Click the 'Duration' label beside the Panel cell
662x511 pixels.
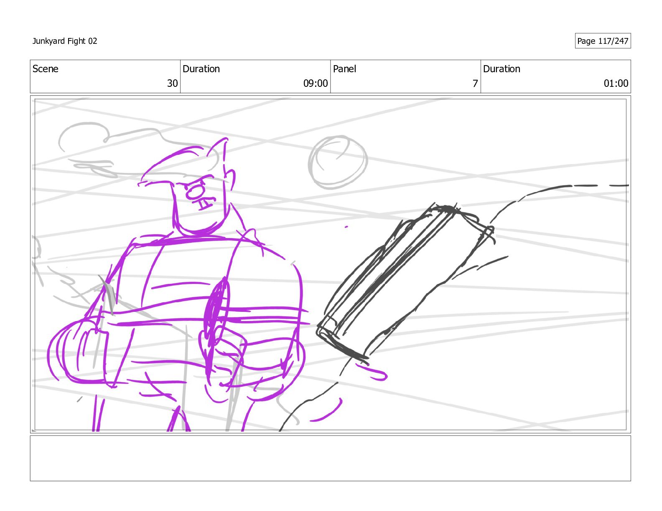click(x=502, y=69)
